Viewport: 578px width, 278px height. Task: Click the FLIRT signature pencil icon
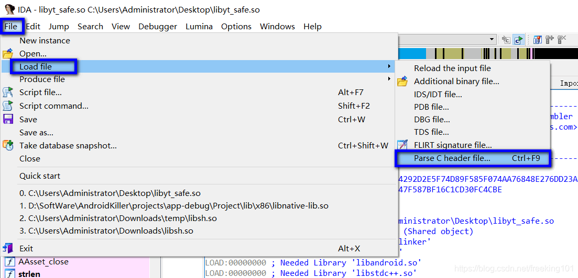pos(402,145)
